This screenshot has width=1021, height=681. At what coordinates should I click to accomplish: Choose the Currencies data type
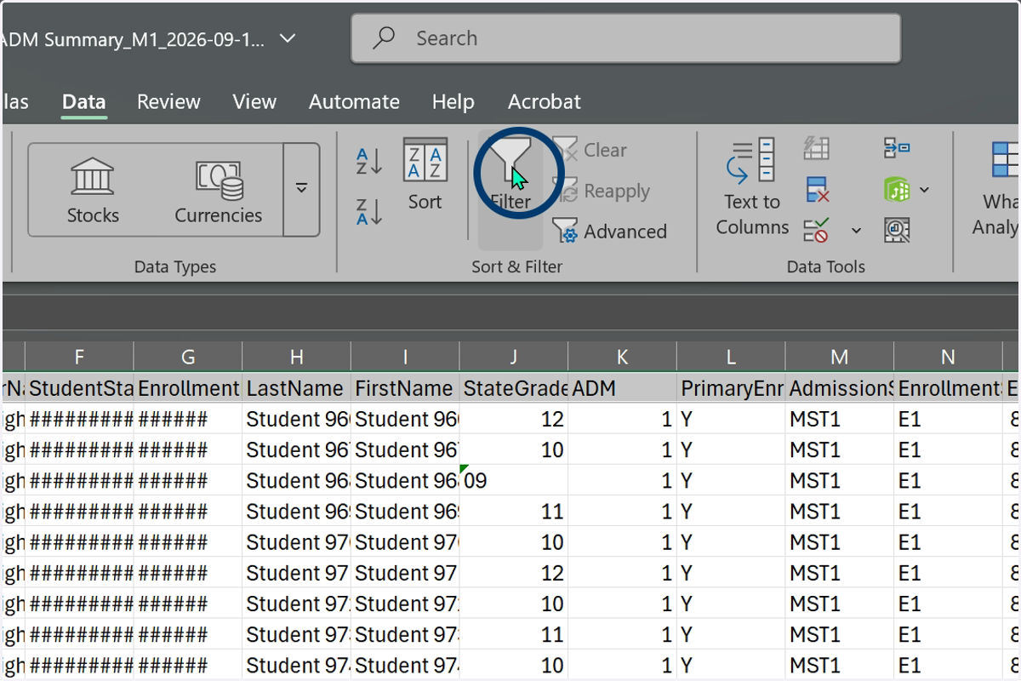(x=219, y=190)
